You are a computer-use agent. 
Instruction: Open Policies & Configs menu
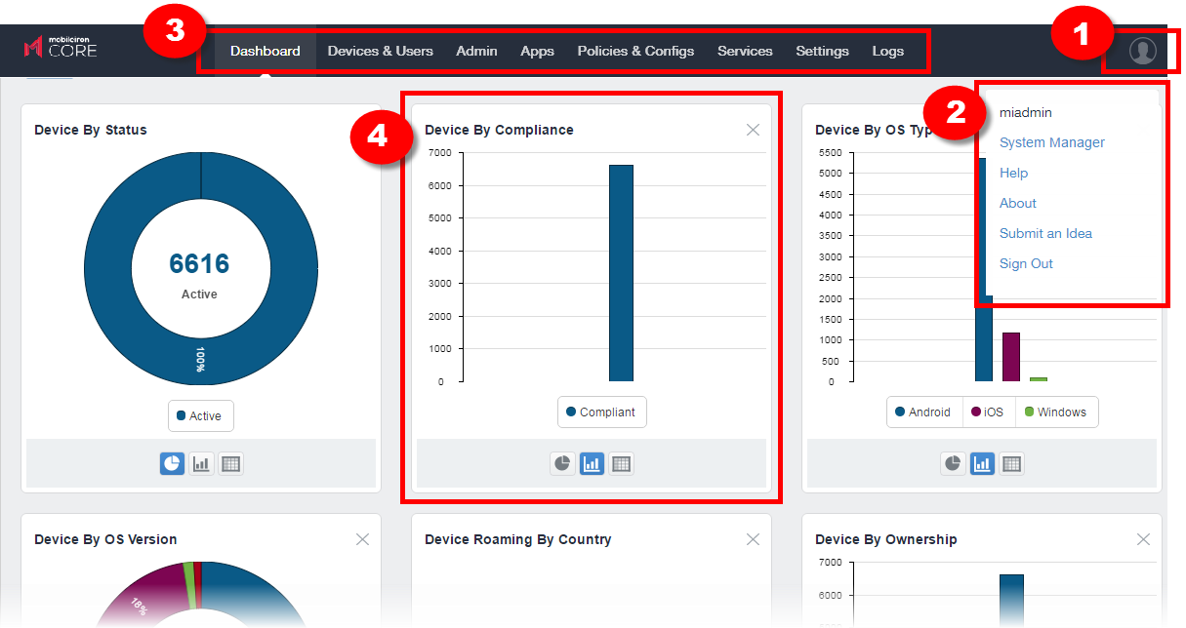pyautogui.click(x=635, y=51)
